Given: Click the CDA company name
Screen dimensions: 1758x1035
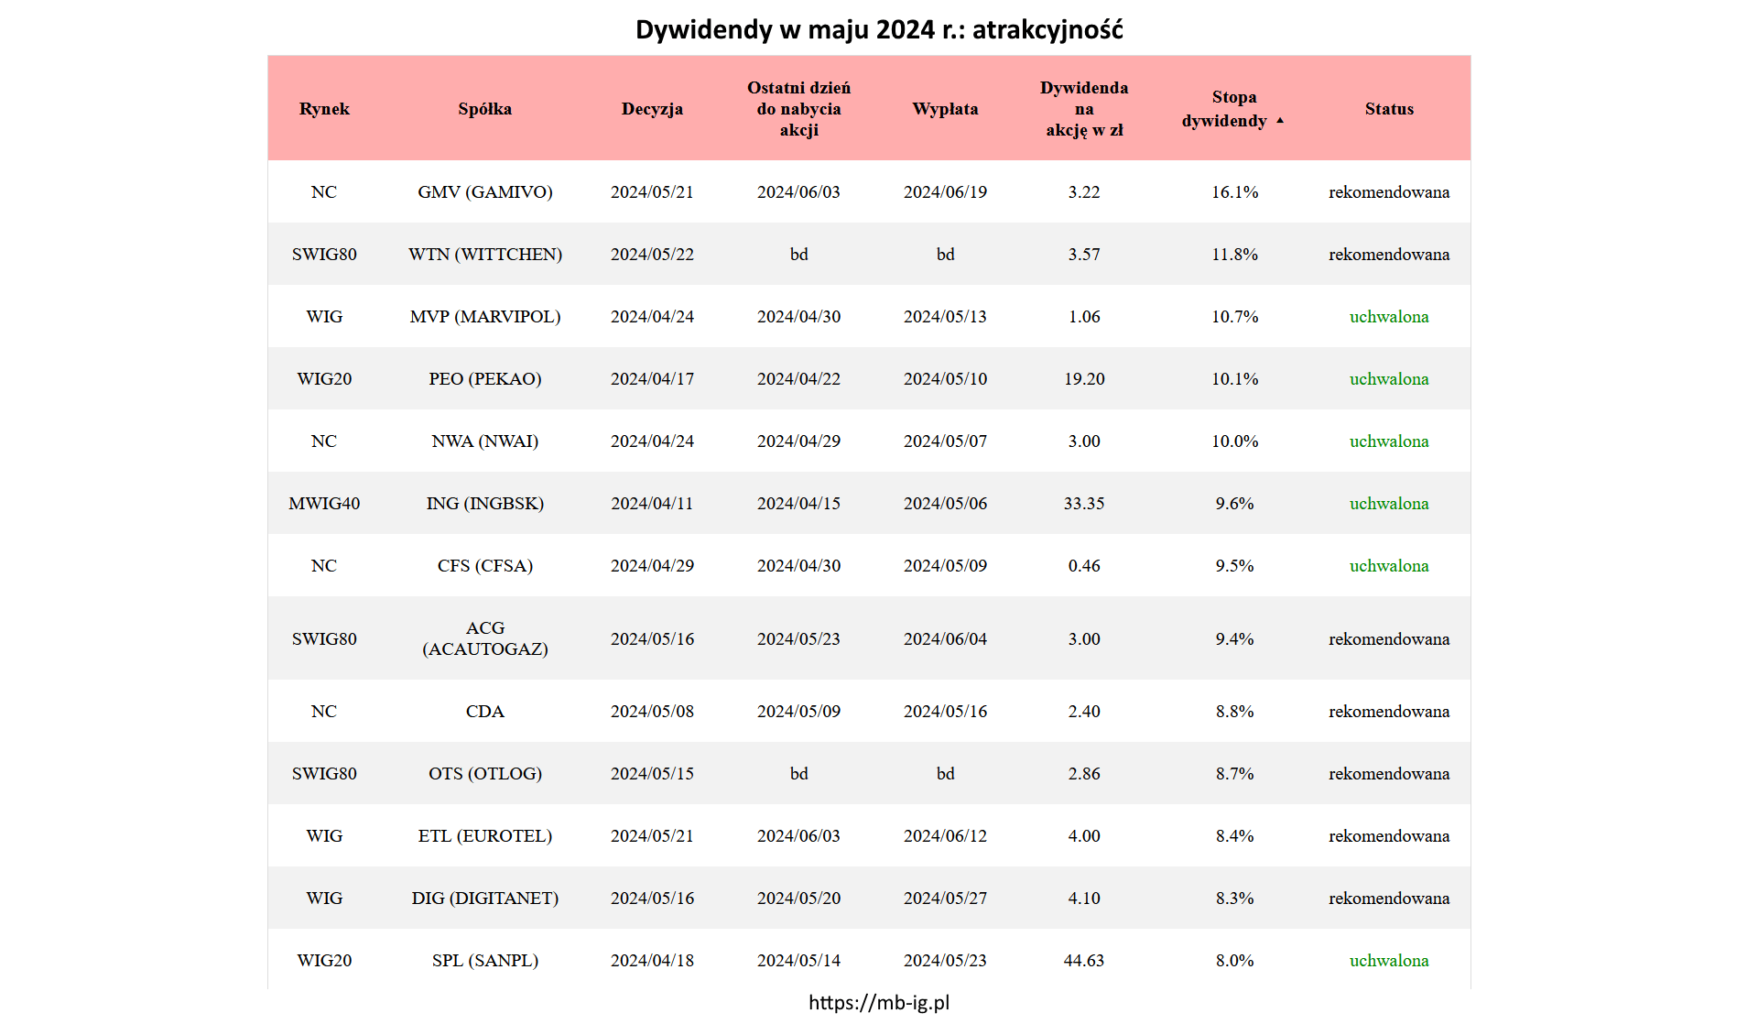Looking at the screenshot, I should pos(484,712).
